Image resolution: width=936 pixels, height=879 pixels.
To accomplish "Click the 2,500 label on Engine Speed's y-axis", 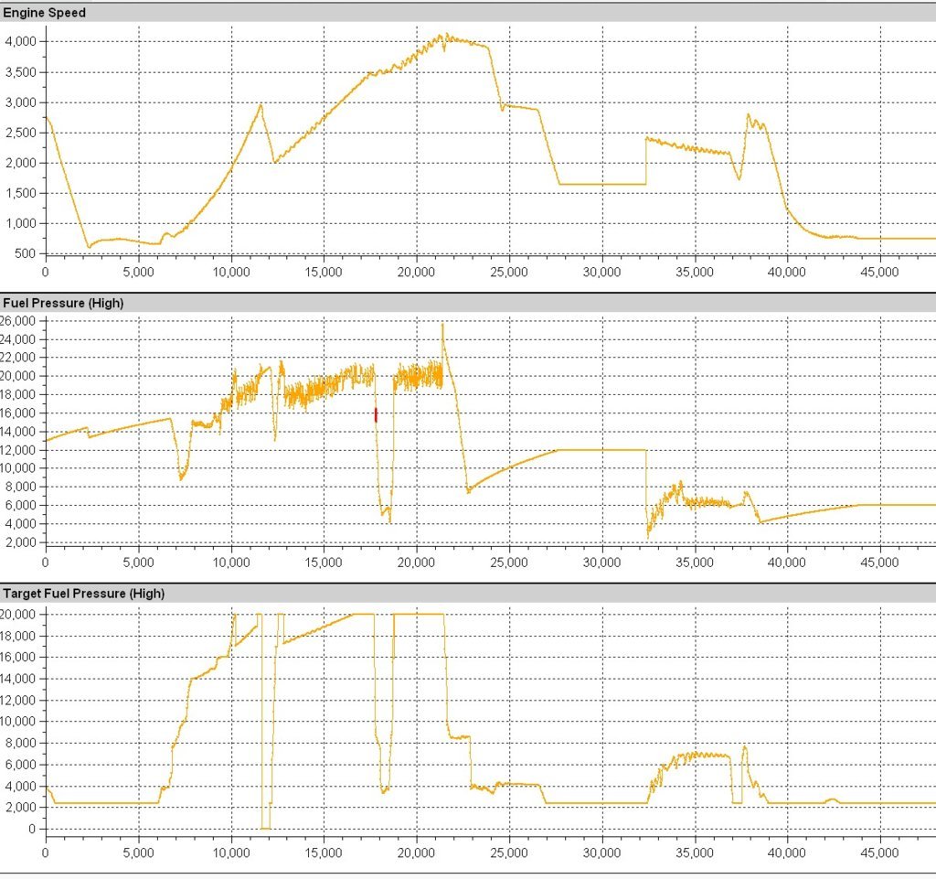I will [x=20, y=133].
